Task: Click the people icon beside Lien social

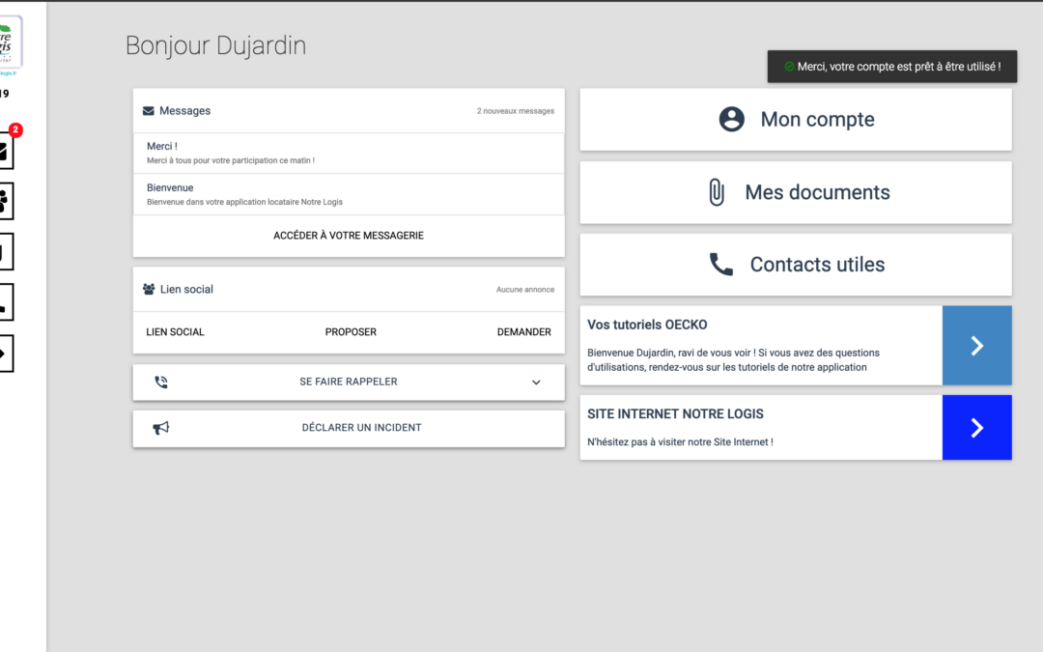Action: (149, 290)
